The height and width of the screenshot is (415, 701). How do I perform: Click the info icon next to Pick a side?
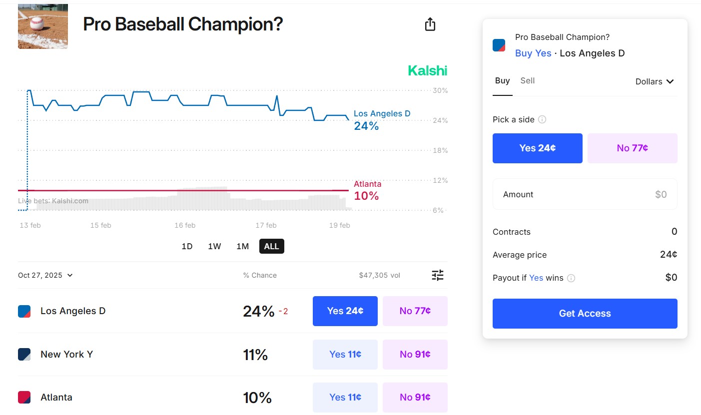coord(542,120)
